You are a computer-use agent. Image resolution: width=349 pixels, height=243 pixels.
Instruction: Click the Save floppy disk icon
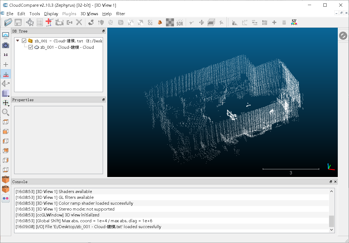pyautogui.click(x=18, y=22)
